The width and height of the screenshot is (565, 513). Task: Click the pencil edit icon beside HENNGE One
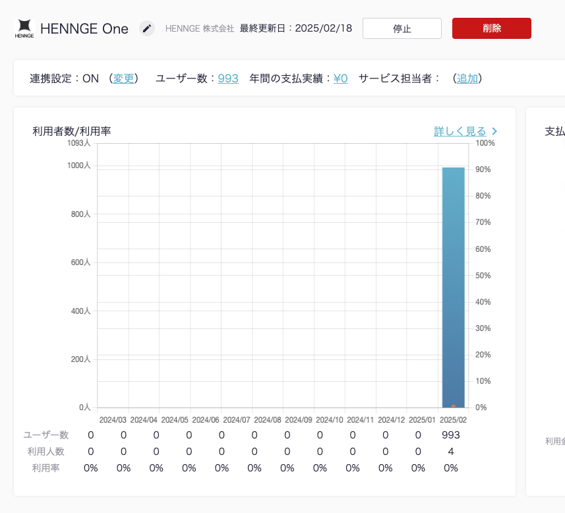point(147,28)
